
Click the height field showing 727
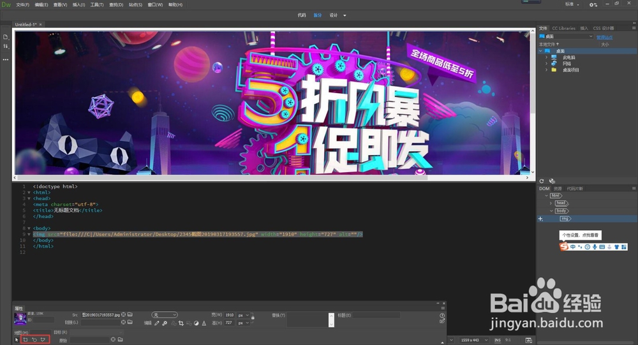[x=230, y=323]
